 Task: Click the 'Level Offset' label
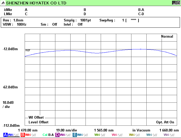(x=39, y=122)
